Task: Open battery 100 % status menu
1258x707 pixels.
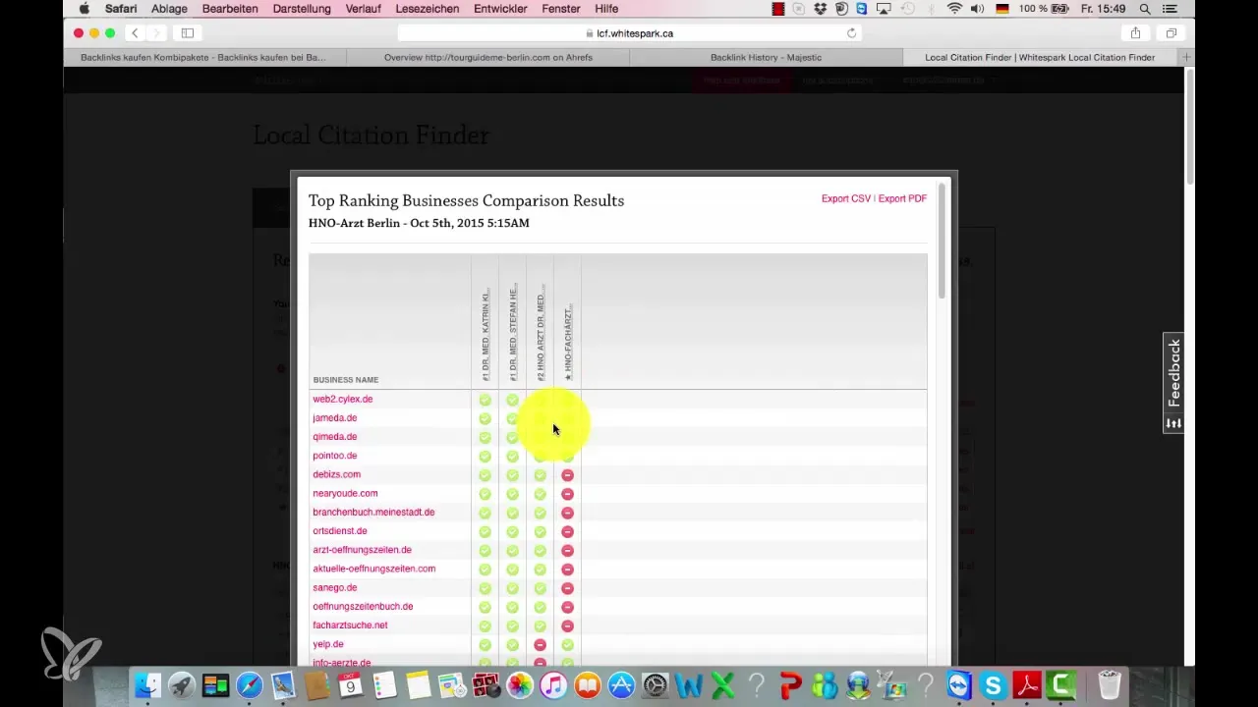Action: 1045,9
